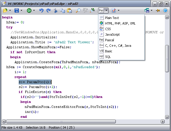
Task: Copy the selected text via toolbar
Action: (62, 11)
